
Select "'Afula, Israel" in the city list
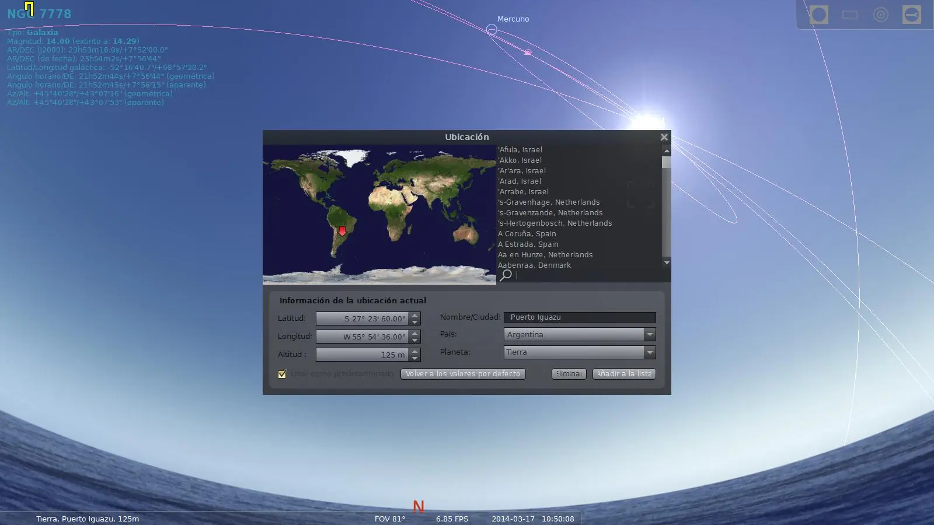point(520,150)
